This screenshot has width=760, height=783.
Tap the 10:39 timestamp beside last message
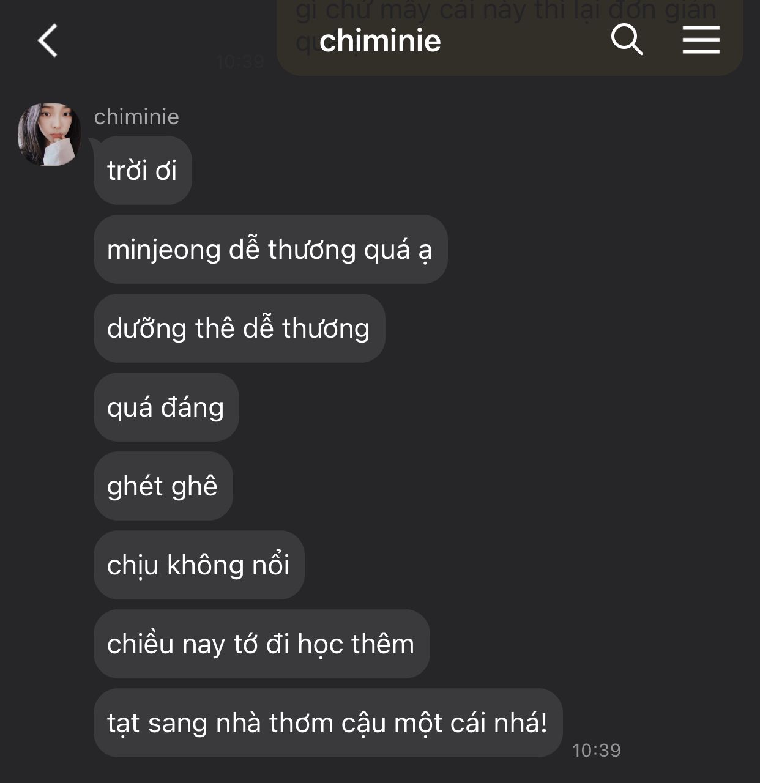(597, 750)
